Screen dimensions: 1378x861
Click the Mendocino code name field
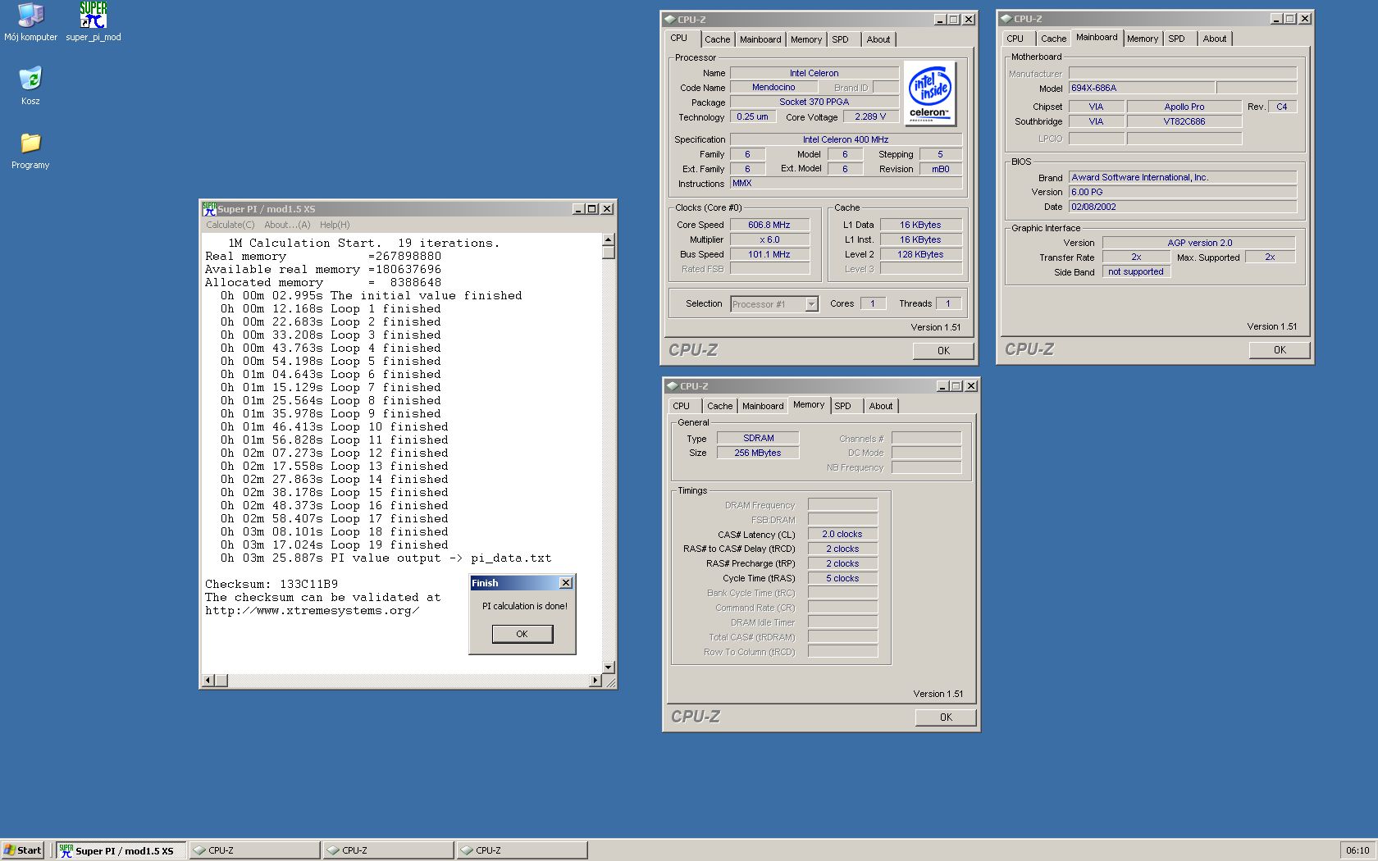coord(773,87)
